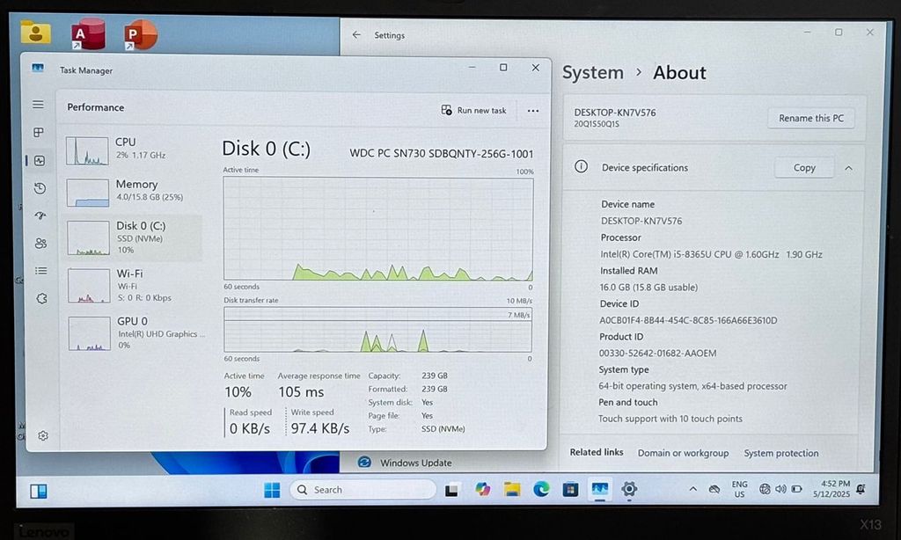901x540 pixels.
Task: Click the Rename this PC button
Action: pos(810,119)
